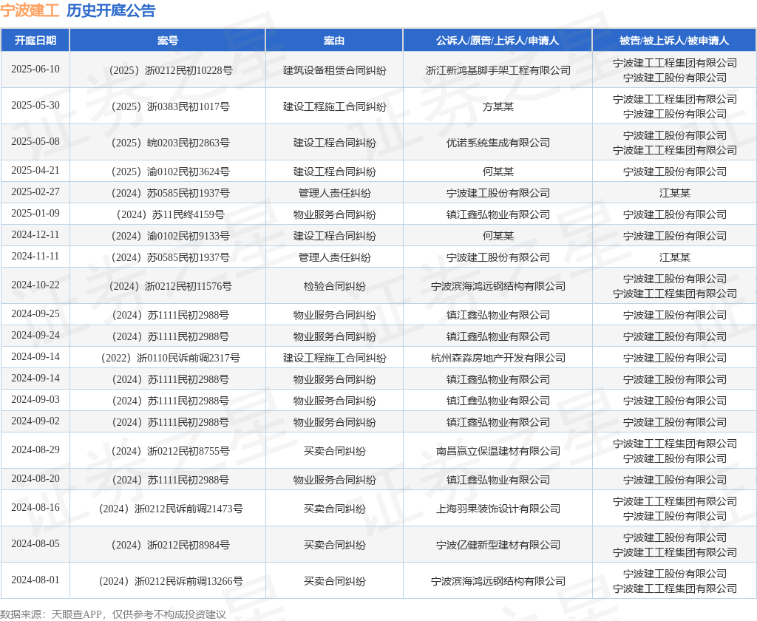
Task: Click the date 2024-08-16
Action: click(35, 508)
